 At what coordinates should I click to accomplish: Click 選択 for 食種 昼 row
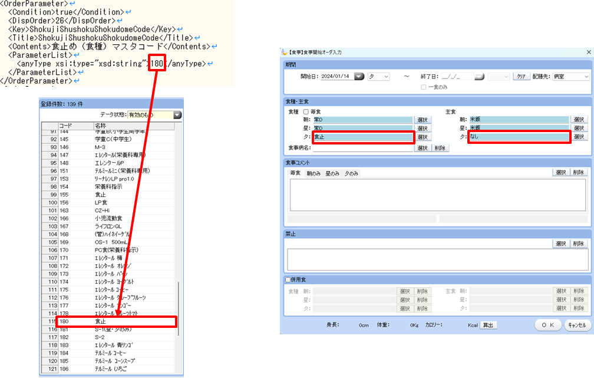[423, 129]
